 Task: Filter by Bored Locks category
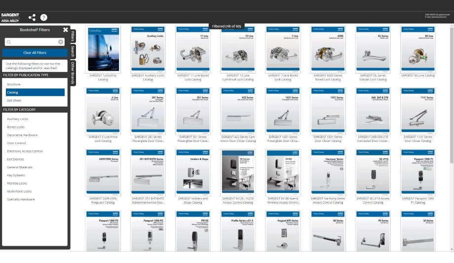(x=16, y=127)
